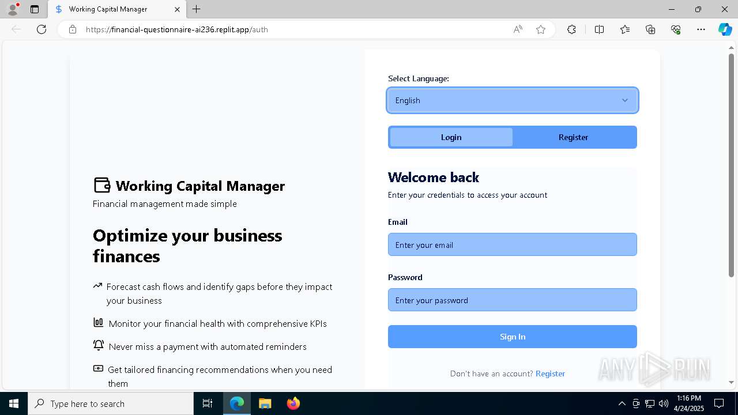Expand the Select Language dropdown
Viewport: 738px width, 415px height.
pyautogui.click(x=513, y=100)
